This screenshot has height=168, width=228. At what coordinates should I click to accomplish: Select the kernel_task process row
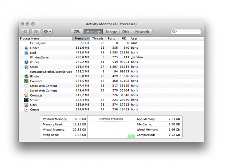click(111, 43)
